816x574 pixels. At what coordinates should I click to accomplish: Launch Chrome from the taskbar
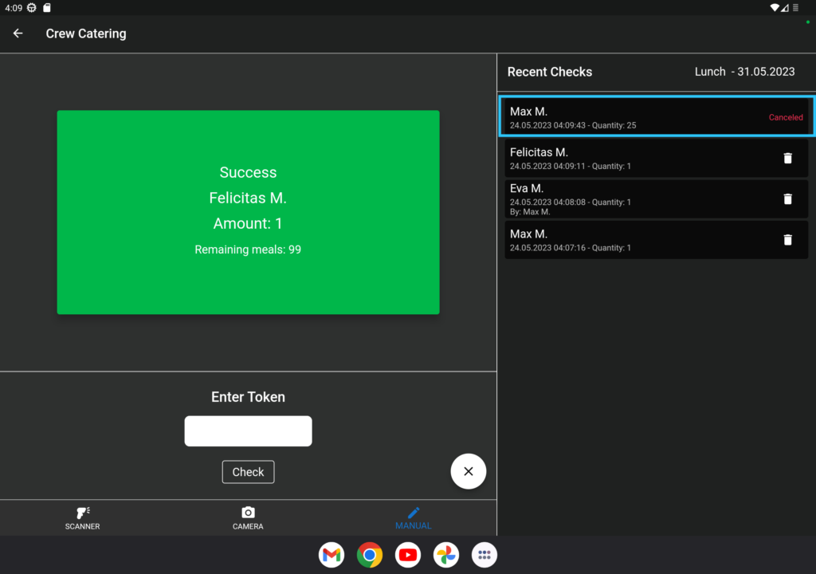tap(370, 555)
